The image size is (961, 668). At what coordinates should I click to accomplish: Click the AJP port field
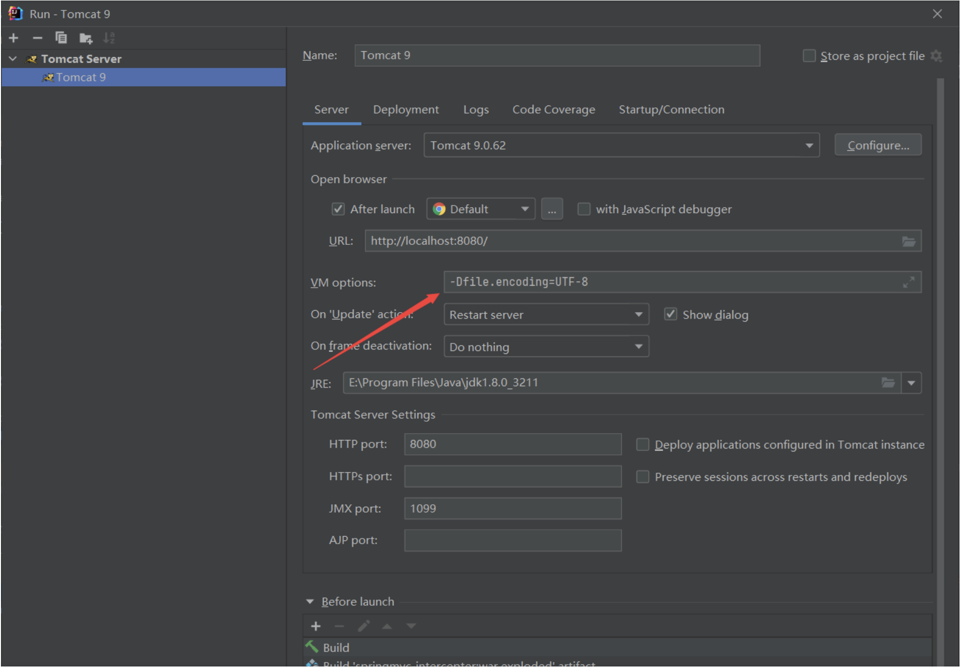tap(513, 541)
